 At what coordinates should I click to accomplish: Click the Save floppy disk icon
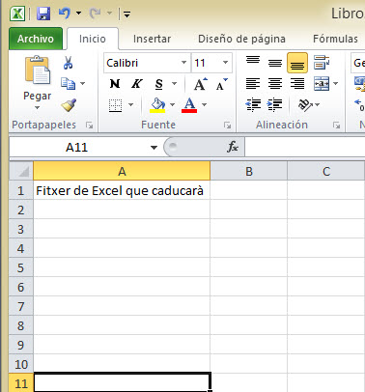coord(43,14)
